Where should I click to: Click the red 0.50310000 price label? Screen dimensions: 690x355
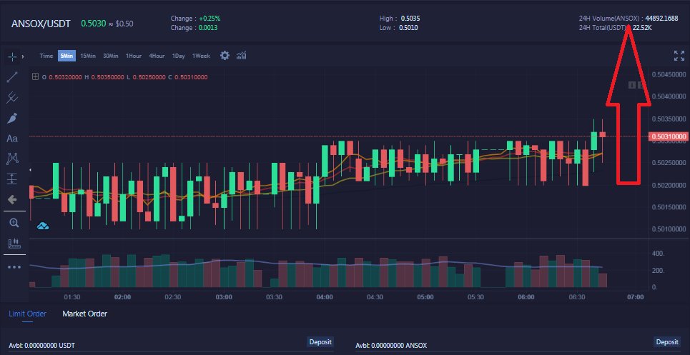(x=669, y=136)
